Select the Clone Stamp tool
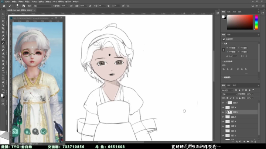Viewport: 266px width, 149px height. [x=3, y=46]
